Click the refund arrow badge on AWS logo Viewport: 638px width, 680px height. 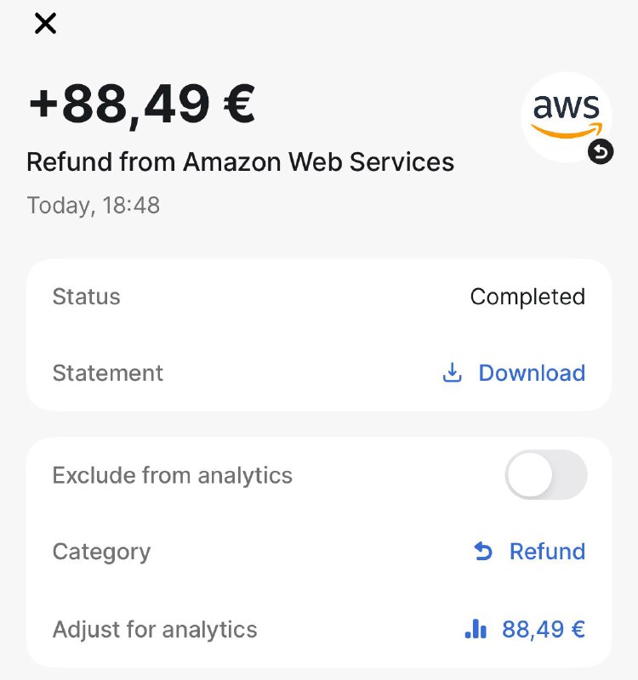pos(601,152)
